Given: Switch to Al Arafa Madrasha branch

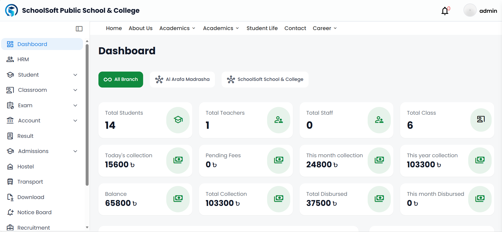Looking at the screenshot, I should click(x=182, y=79).
